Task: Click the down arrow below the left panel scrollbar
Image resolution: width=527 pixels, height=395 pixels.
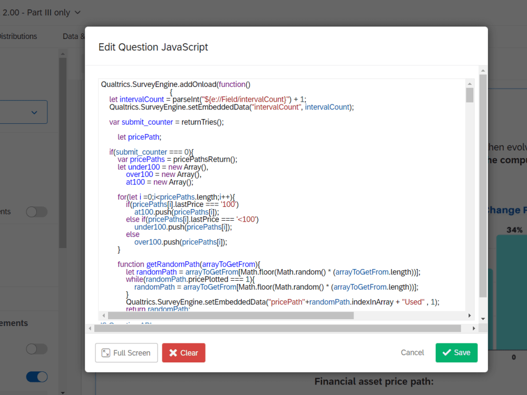Action: point(63,392)
